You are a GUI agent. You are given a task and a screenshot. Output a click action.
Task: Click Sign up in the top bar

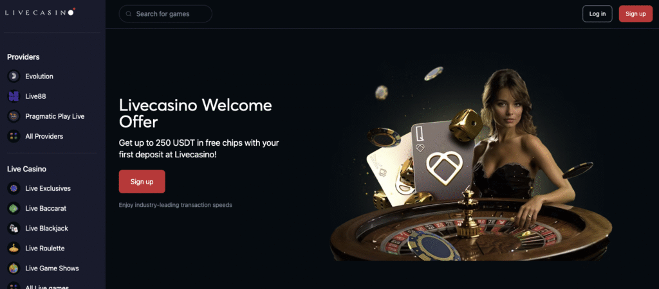pos(635,14)
